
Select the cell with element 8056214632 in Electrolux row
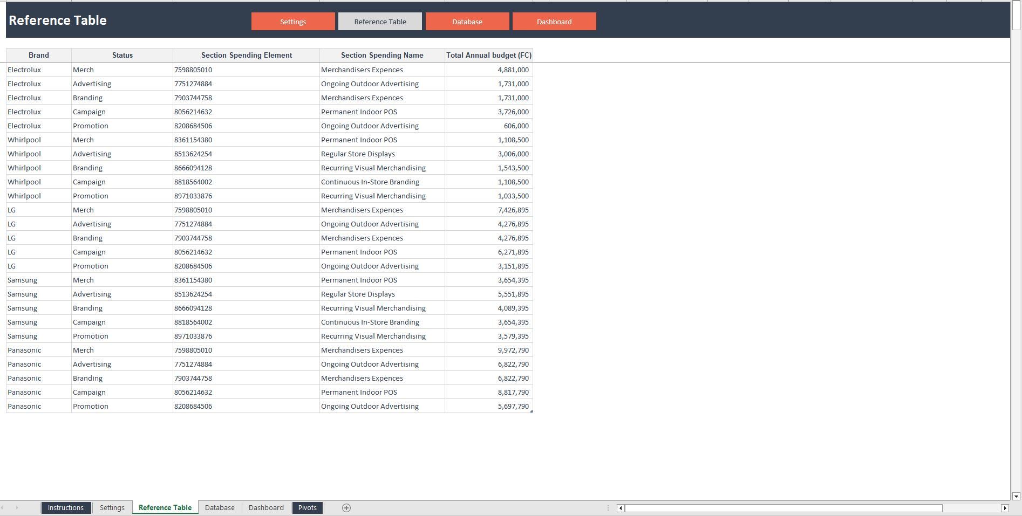[x=247, y=112]
